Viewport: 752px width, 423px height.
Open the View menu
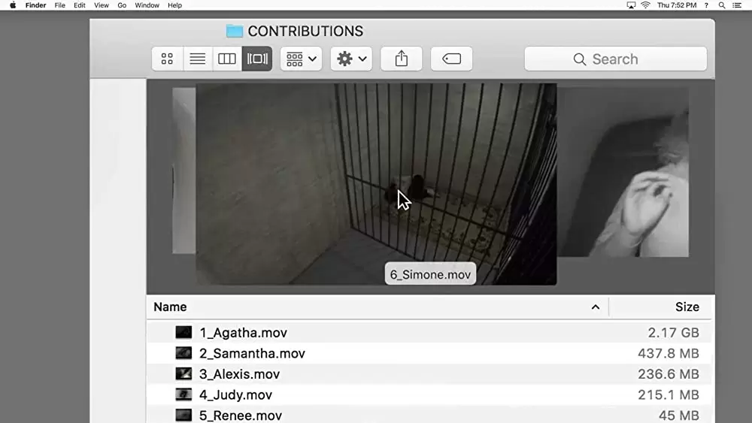coord(102,5)
